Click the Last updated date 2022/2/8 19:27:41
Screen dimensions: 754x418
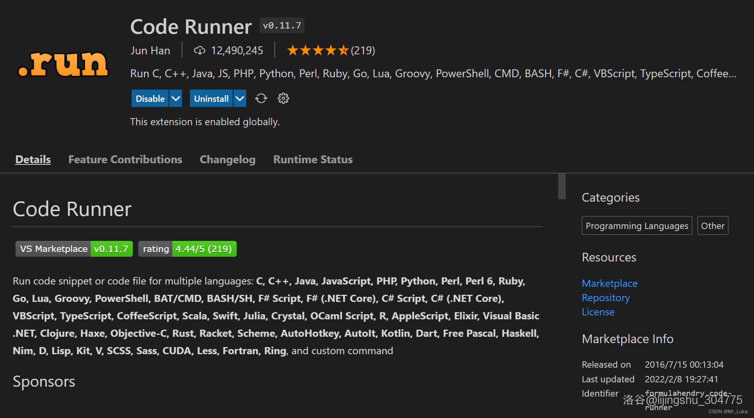click(x=681, y=379)
